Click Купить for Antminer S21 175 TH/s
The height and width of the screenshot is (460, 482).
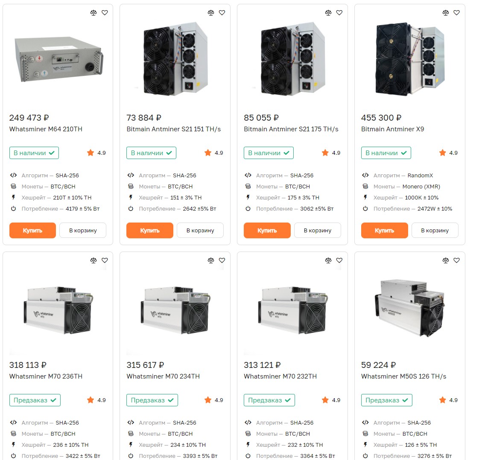click(x=267, y=231)
